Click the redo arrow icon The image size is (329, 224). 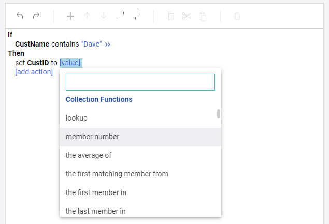(x=36, y=16)
